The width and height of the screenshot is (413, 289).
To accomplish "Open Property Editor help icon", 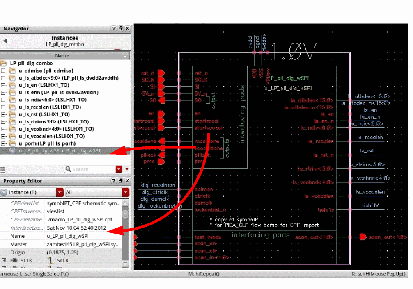I will [114, 181].
